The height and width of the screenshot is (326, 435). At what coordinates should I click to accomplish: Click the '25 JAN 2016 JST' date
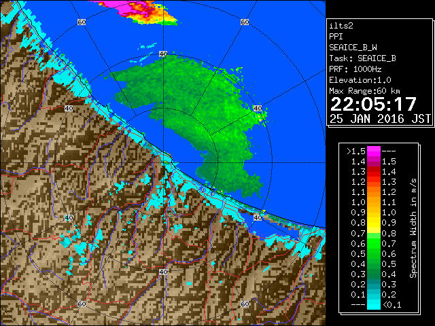click(380, 119)
